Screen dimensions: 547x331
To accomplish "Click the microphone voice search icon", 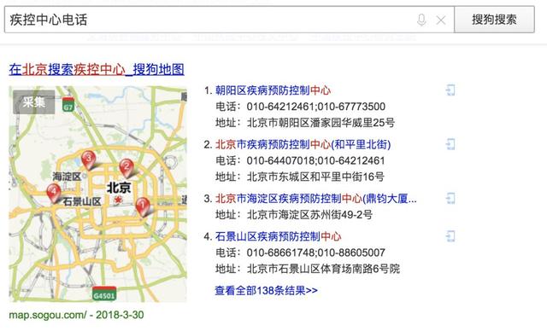I will [x=421, y=20].
